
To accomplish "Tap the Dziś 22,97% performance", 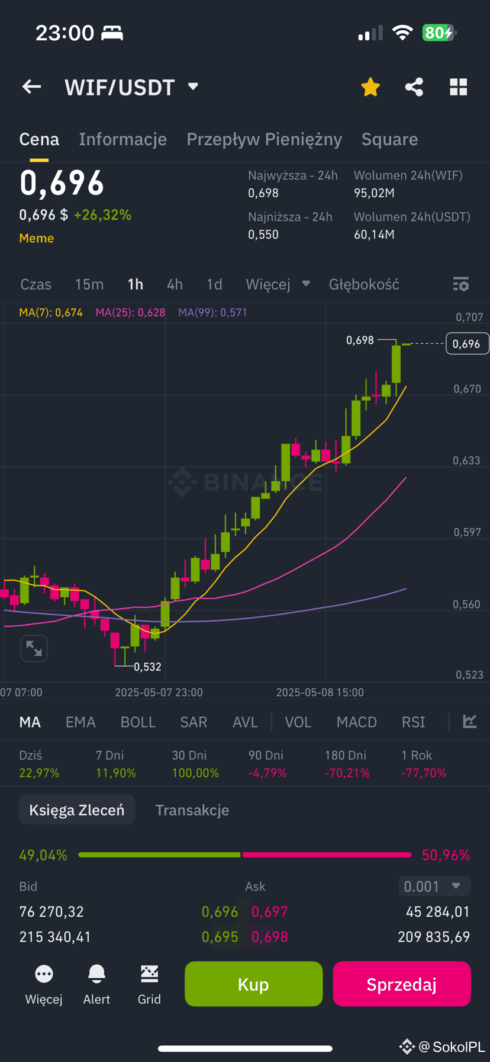I will pyautogui.click(x=39, y=764).
